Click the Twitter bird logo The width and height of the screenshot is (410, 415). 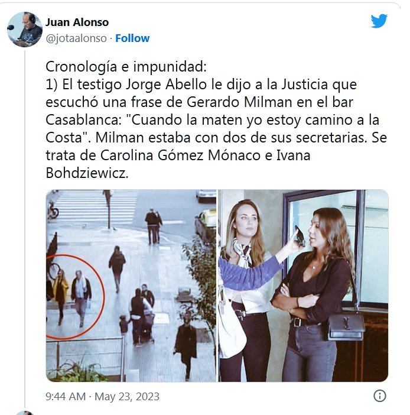click(379, 21)
